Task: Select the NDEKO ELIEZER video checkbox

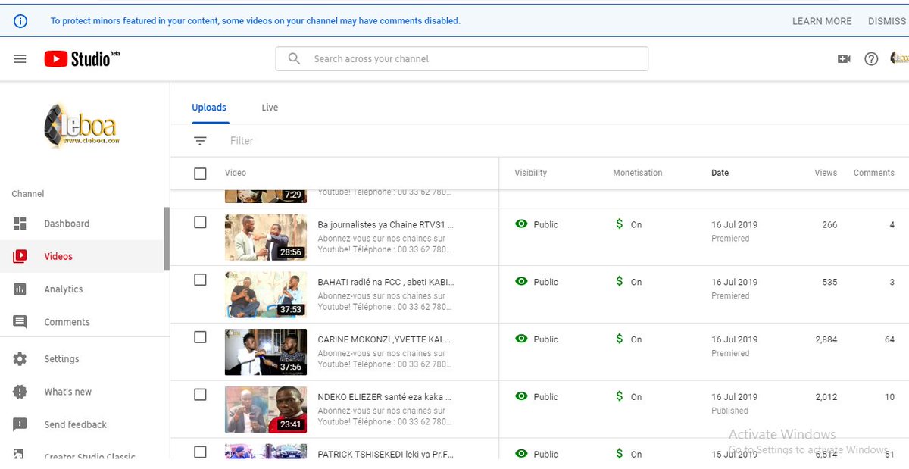Action: tap(200, 395)
